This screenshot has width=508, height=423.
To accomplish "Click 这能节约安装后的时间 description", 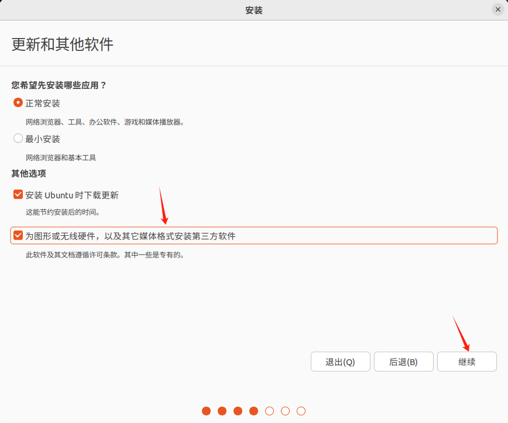I will tap(63, 212).
